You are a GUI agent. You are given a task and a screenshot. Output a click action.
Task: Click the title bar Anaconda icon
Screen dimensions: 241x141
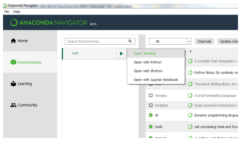pos(5,5)
